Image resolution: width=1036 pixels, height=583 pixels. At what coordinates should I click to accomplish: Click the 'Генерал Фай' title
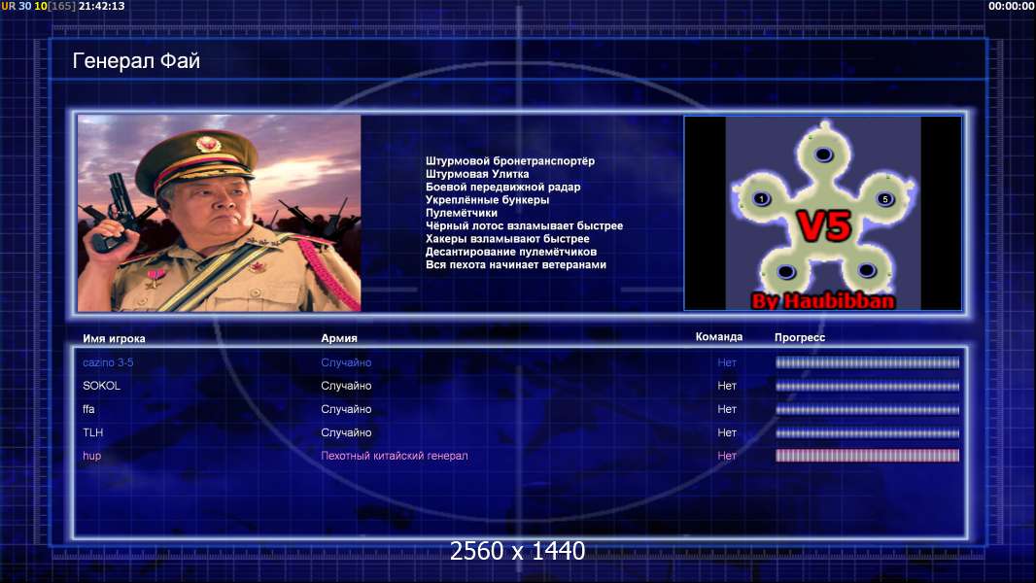coord(136,61)
